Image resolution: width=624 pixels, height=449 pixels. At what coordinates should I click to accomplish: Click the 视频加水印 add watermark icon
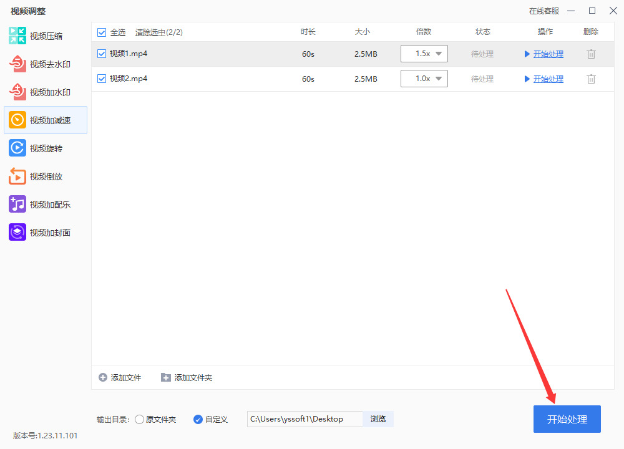(x=17, y=92)
